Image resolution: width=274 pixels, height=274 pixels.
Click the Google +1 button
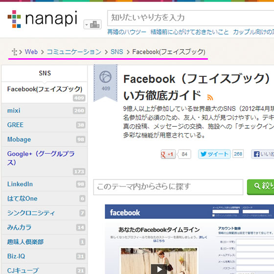(x=168, y=154)
